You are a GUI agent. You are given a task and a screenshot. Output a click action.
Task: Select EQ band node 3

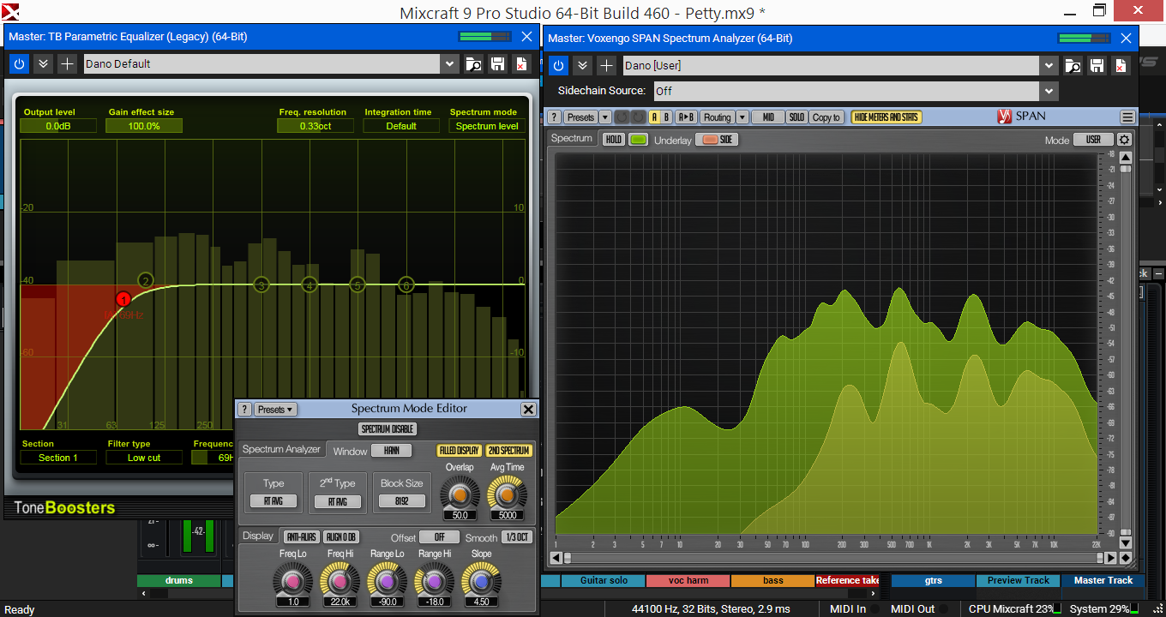click(261, 285)
